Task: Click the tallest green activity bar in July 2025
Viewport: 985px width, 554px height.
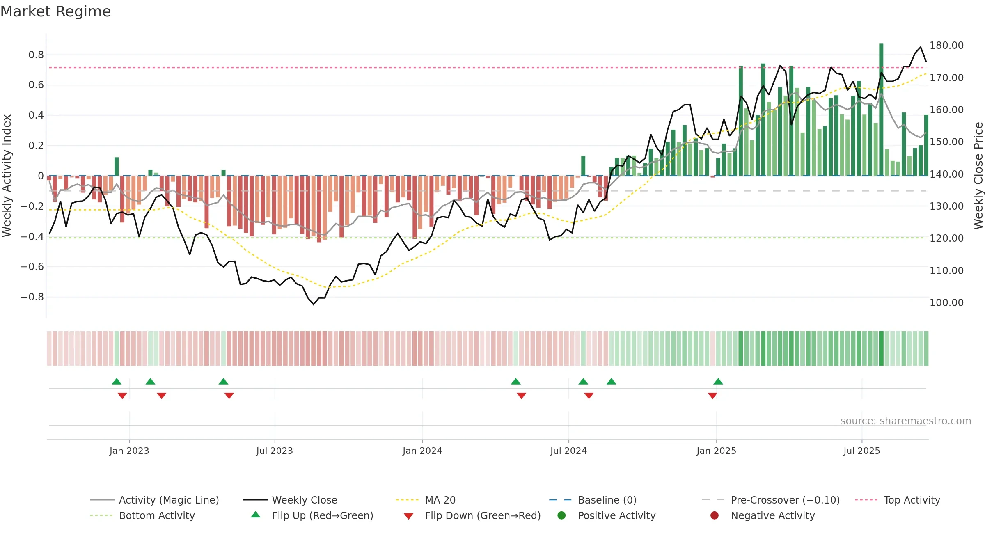Action: coord(881,110)
